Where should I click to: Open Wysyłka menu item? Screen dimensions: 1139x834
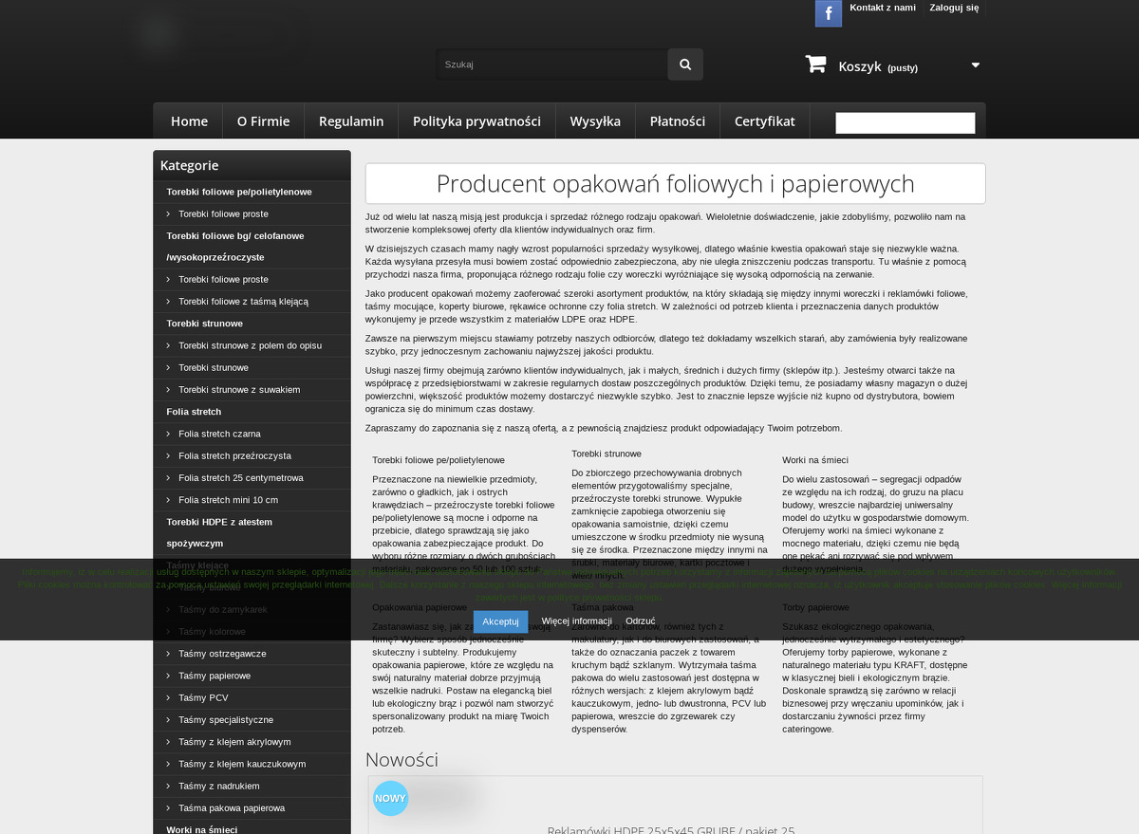(x=595, y=121)
